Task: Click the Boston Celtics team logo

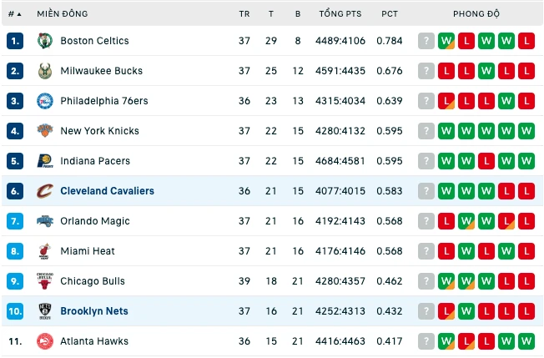Action: point(45,41)
